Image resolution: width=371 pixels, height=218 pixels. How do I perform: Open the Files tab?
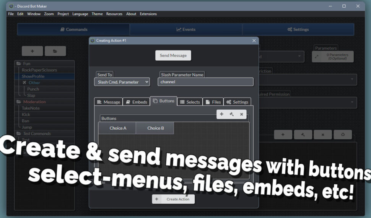tap(213, 102)
